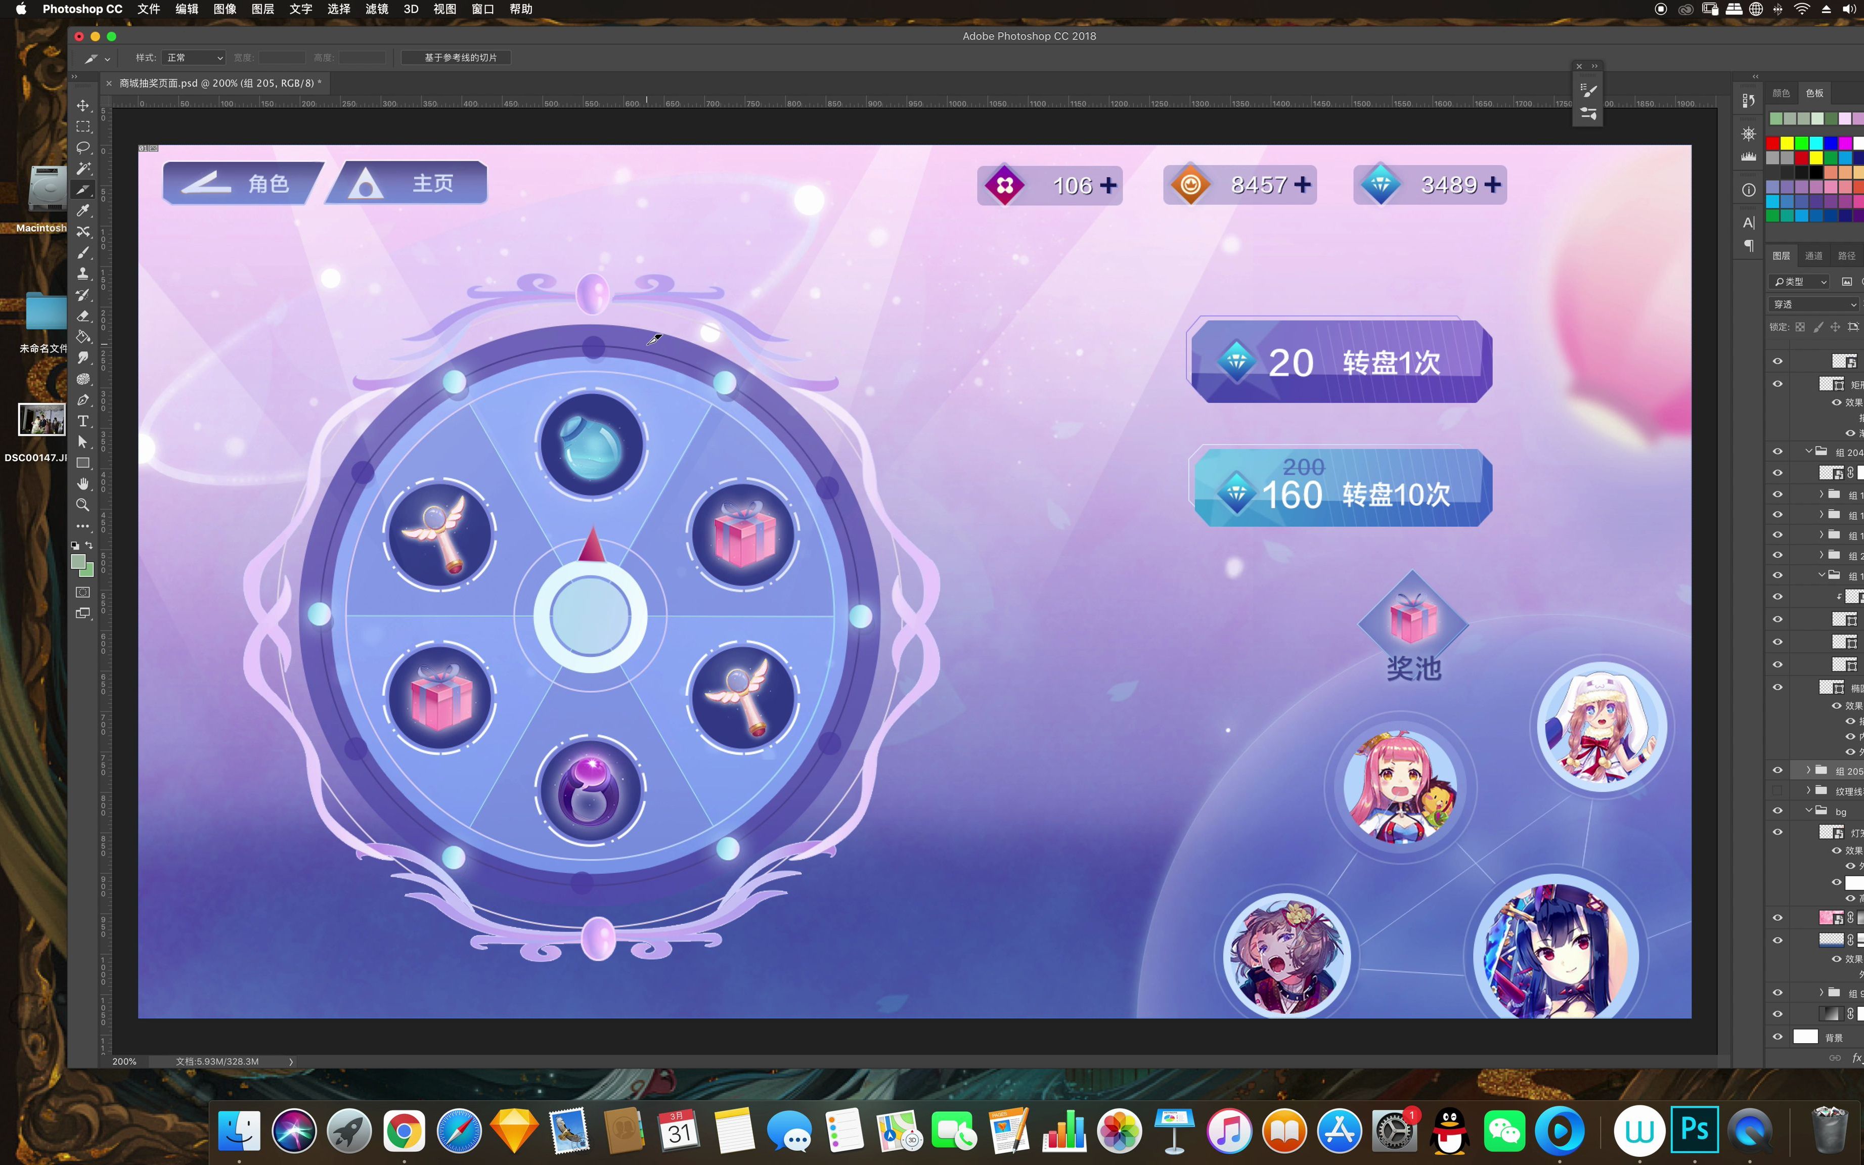Switch to the 颜色 panel tab
The width and height of the screenshot is (1864, 1165).
coord(1781,93)
